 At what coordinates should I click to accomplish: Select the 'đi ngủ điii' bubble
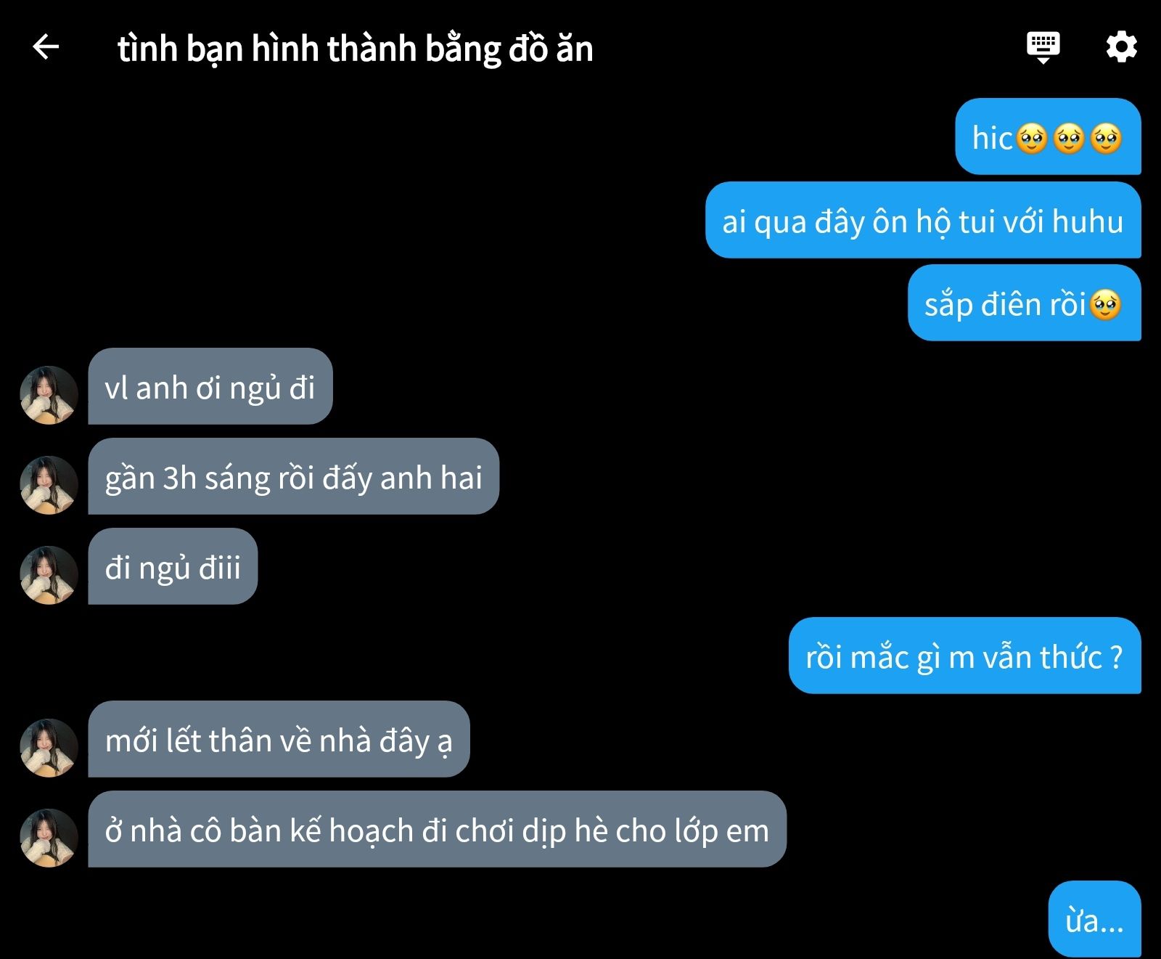pos(173,566)
